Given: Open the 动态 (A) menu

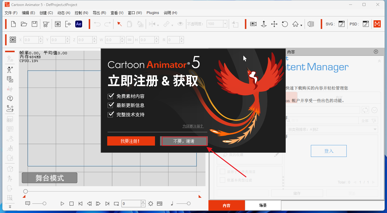Looking at the screenshot, I should pos(64,13).
